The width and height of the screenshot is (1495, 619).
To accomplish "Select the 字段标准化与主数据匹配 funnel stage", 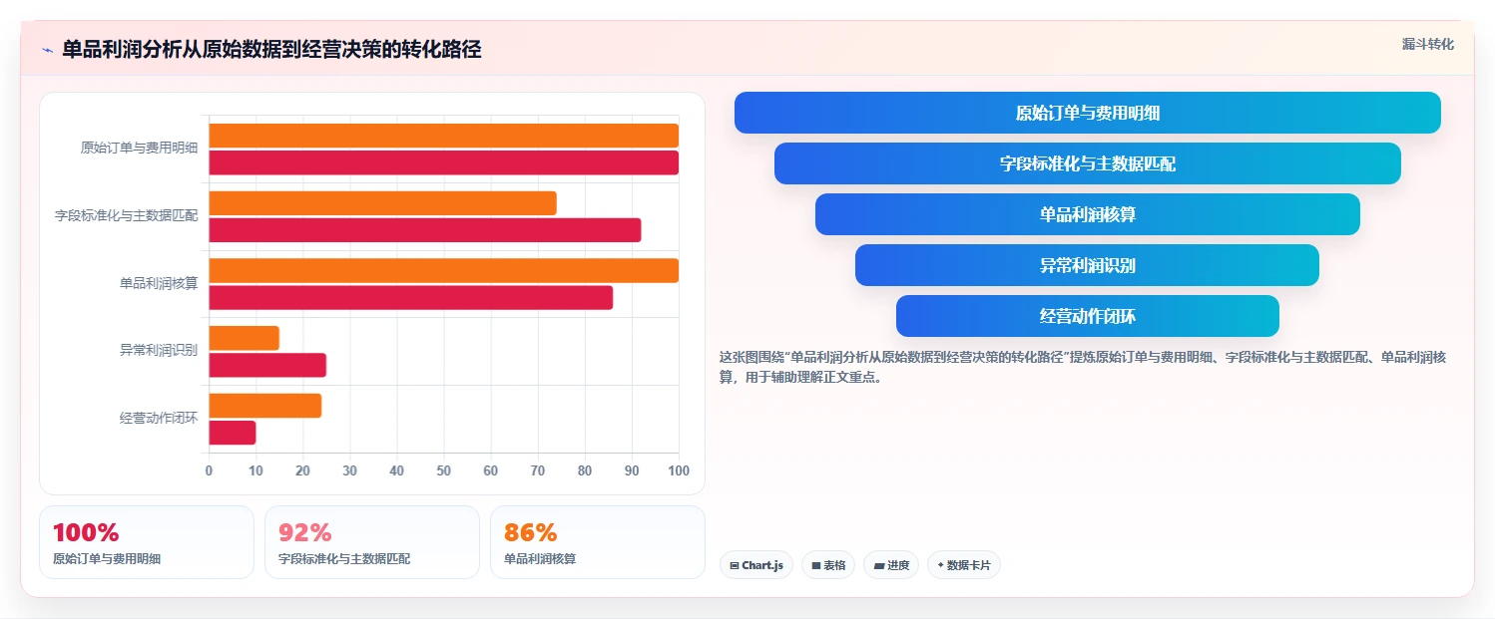I will (1087, 163).
